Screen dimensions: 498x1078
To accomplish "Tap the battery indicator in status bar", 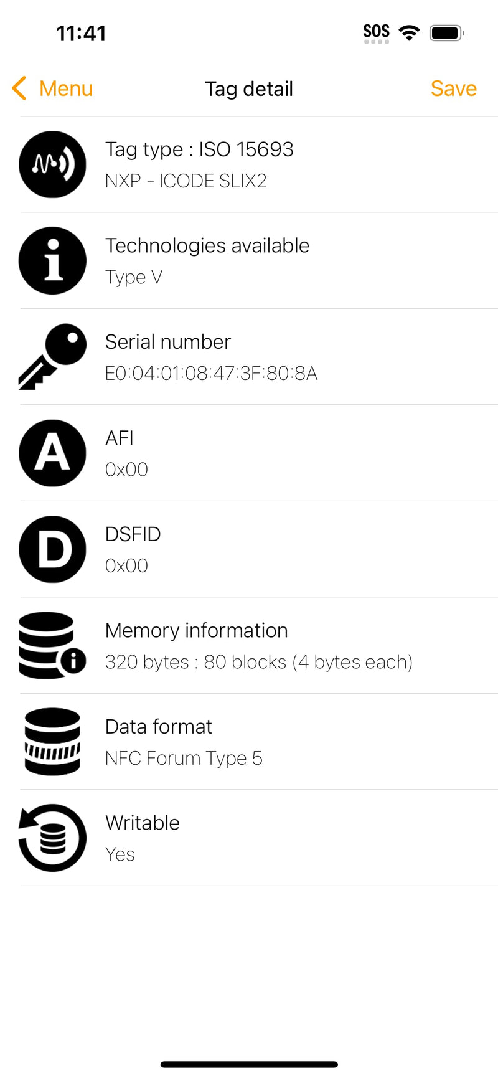I will 446,33.
